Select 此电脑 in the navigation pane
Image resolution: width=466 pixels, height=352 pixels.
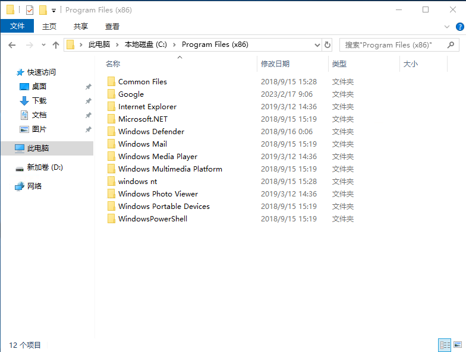[x=38, y=148]
